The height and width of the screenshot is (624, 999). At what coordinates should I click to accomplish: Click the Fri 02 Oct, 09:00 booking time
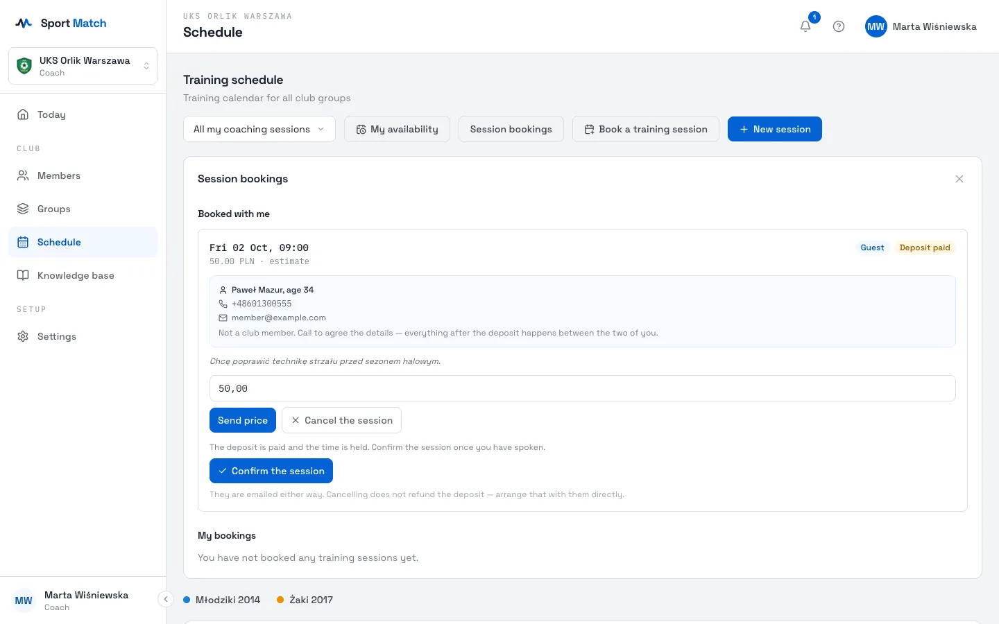click(259, 248)
